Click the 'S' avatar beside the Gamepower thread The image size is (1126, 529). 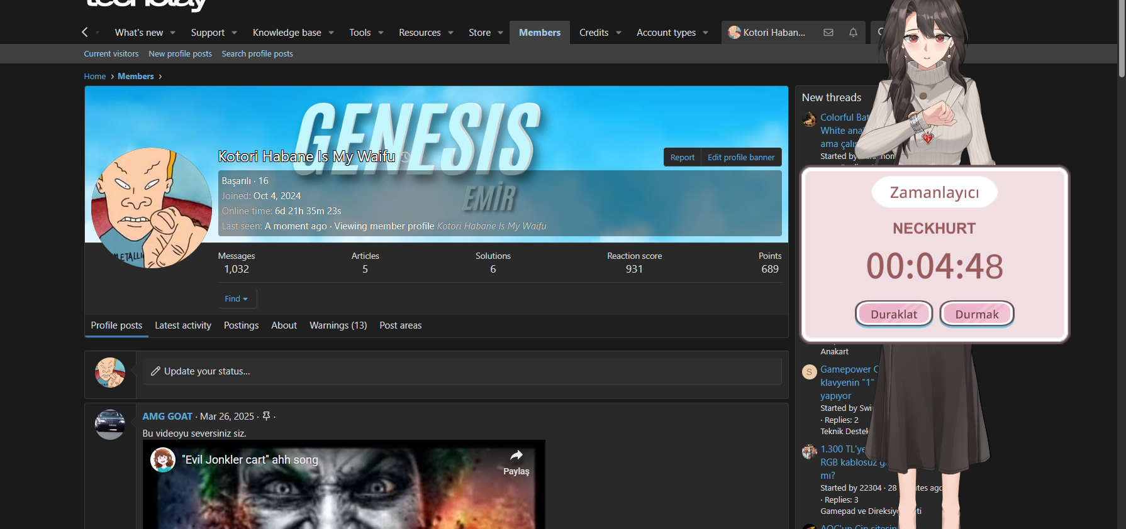(x=810, y=372)
